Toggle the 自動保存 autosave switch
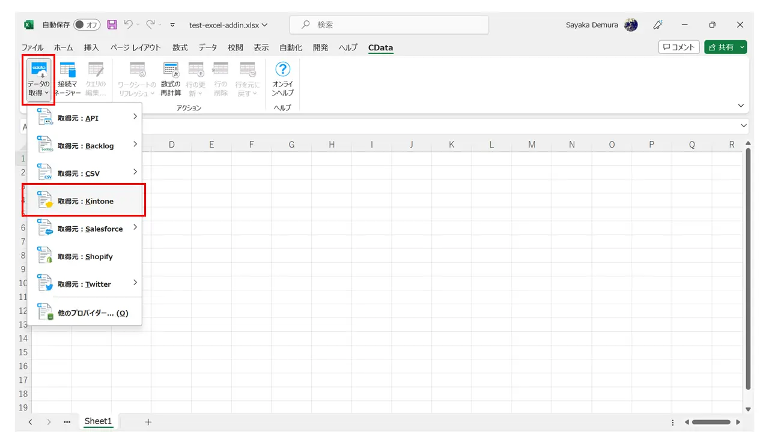This screenshot has width=769, height=432. (x=87, y=25)
